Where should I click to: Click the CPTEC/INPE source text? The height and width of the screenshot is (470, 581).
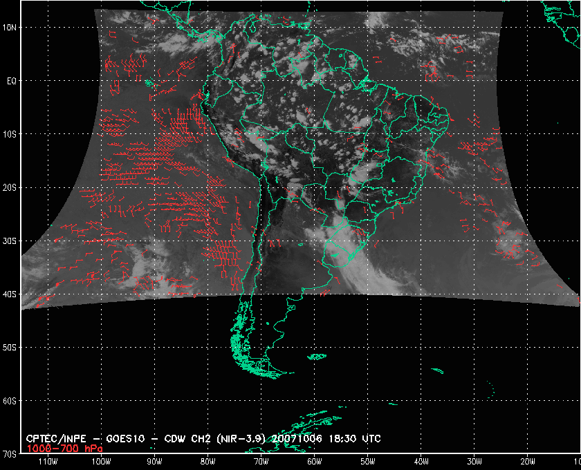tap(54, 439)
